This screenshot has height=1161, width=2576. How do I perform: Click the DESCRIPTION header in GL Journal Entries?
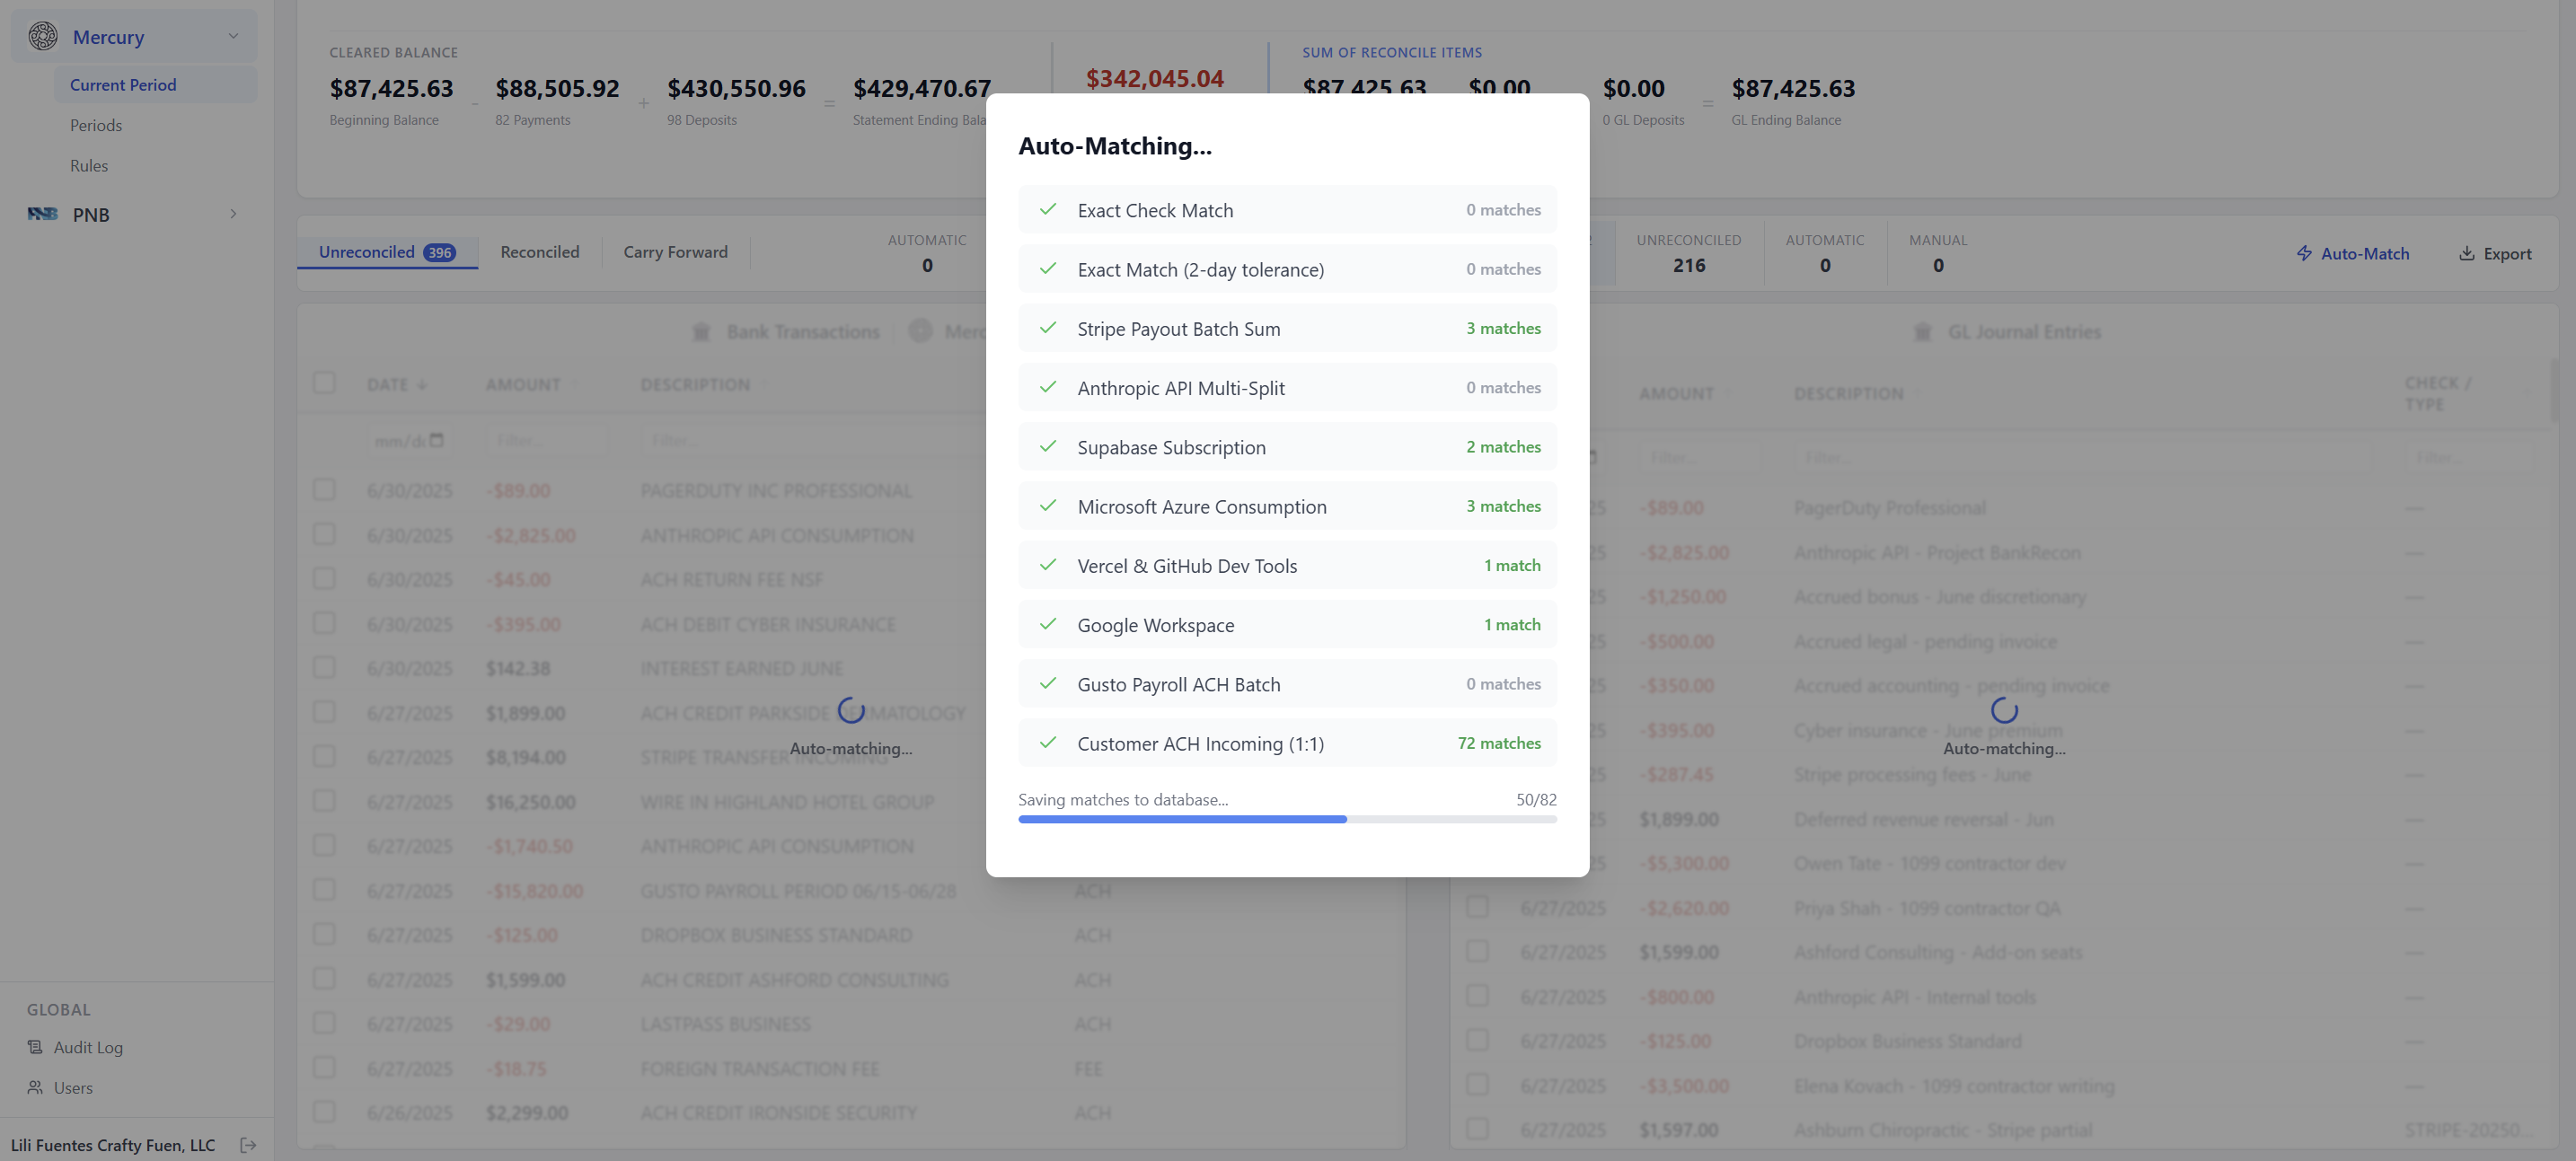tap(1849, 394)
